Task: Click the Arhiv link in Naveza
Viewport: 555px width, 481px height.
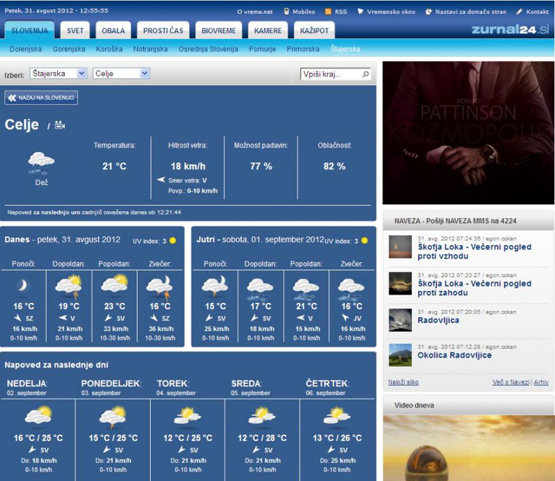Action: click(x=541, y=382)
